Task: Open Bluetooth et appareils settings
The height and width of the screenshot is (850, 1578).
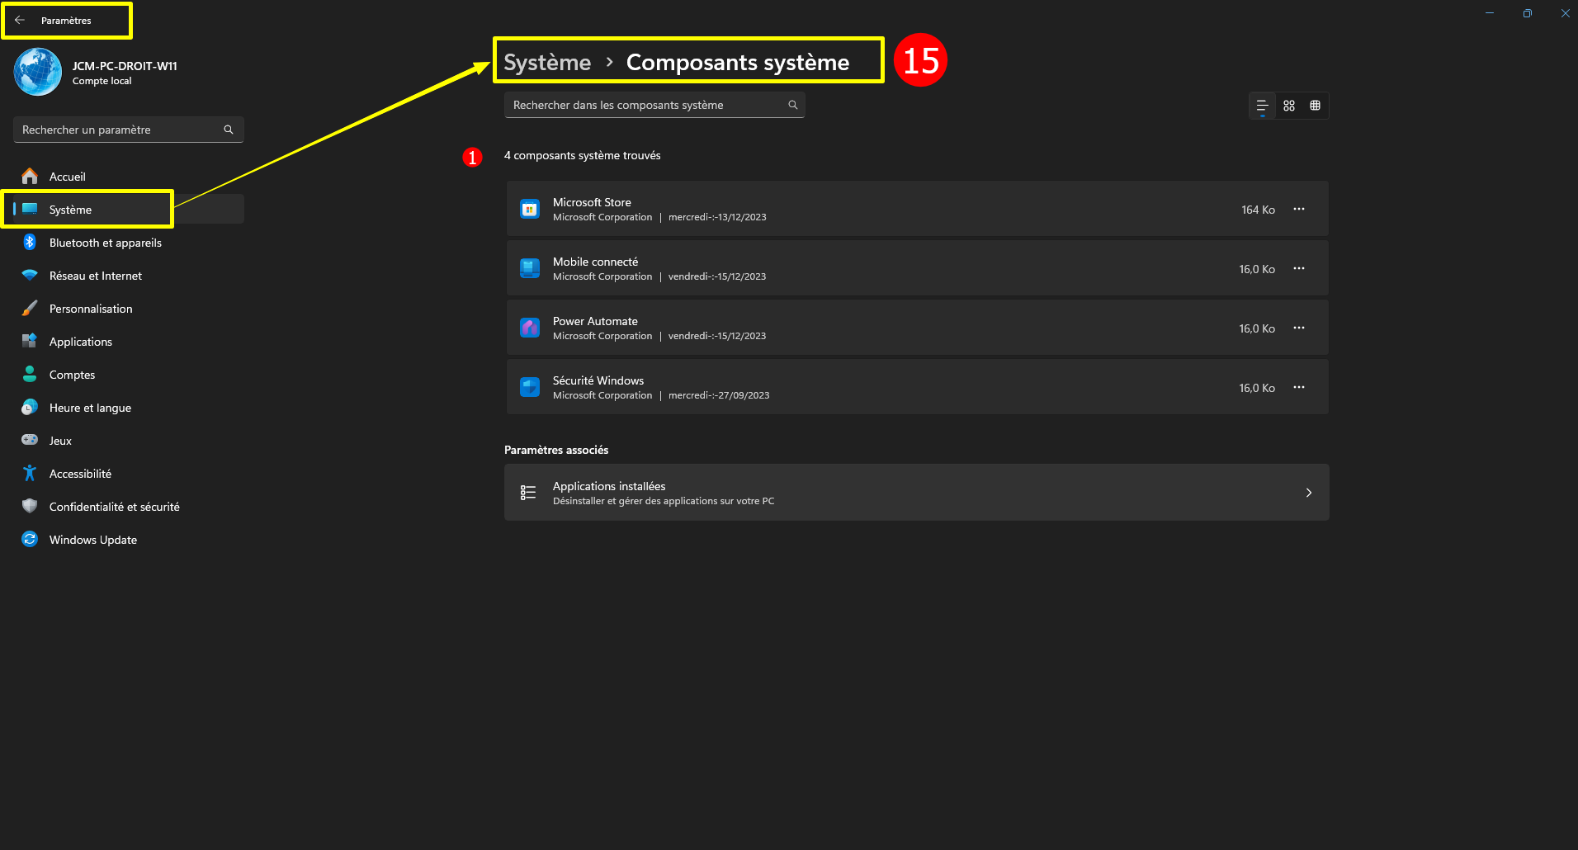Action: [x=129, y=243]
